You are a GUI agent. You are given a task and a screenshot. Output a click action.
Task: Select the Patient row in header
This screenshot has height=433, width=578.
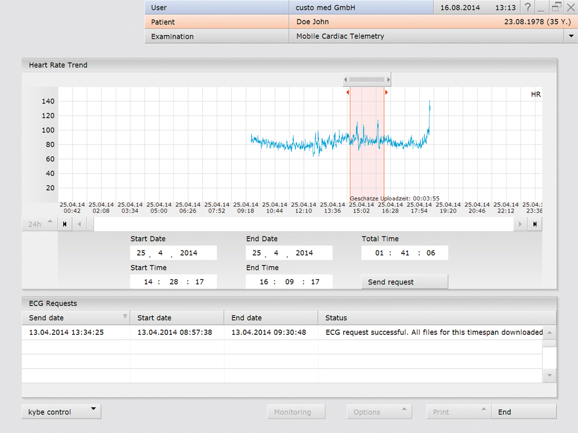(216, 22)
